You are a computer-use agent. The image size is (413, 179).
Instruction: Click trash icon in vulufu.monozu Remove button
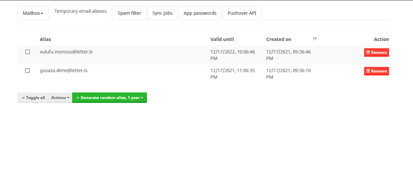[x=368, y=52]
